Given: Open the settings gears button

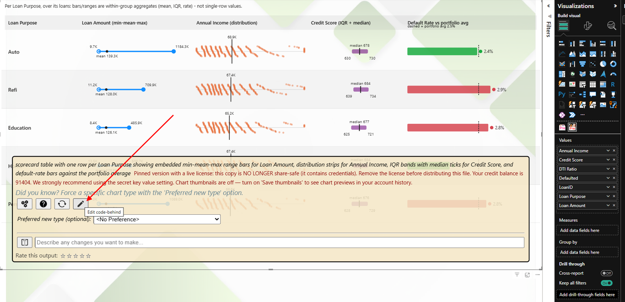Looking at the screenshot, I should click(x=25, y=204).
